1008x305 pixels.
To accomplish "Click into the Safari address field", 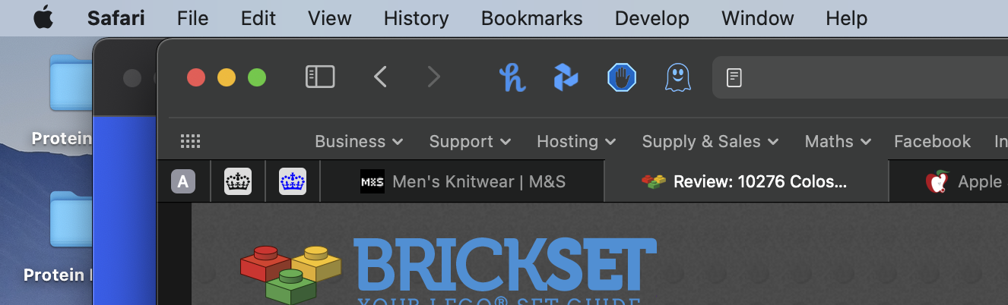I will point(860,77).
